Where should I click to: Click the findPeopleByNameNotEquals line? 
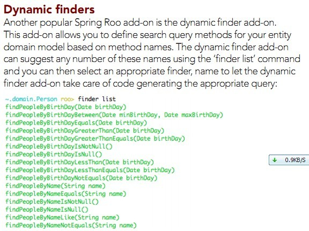[x=71, y=225]
